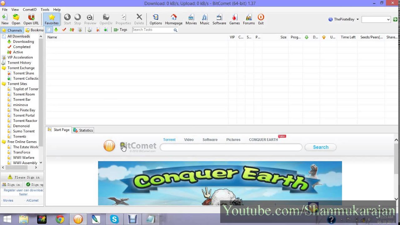400x225 pixels.
Task: Click the Conquer Earth banner image
Action: click(x=220, y=183)
